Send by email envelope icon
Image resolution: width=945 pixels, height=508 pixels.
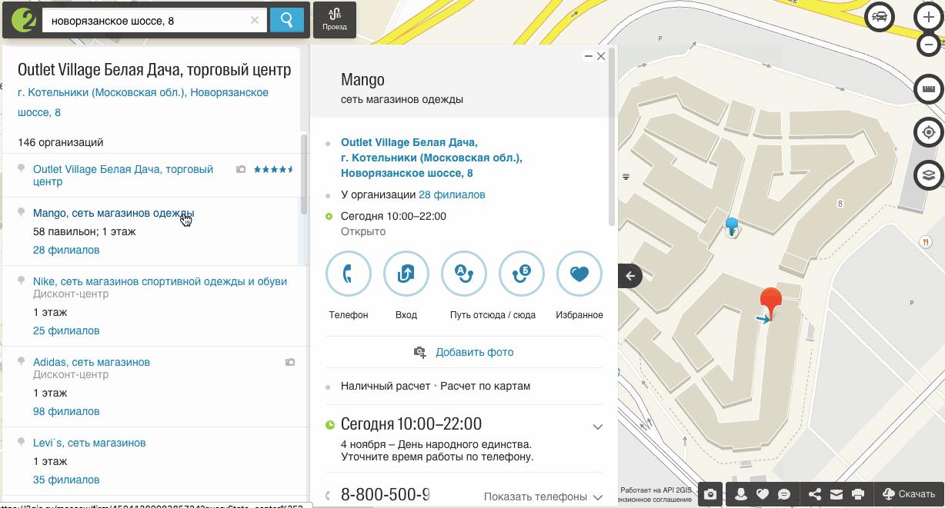(836, 494)
